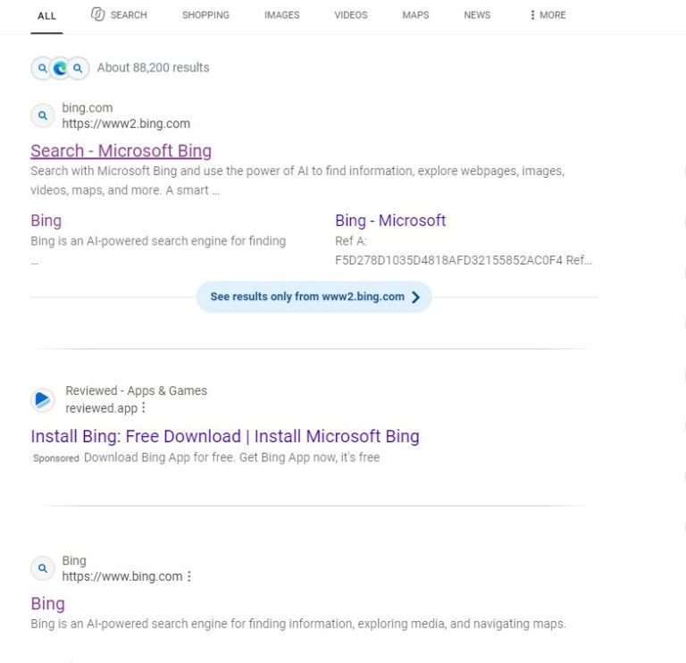
Task: Select the ALL results tab
Action: 46,16
